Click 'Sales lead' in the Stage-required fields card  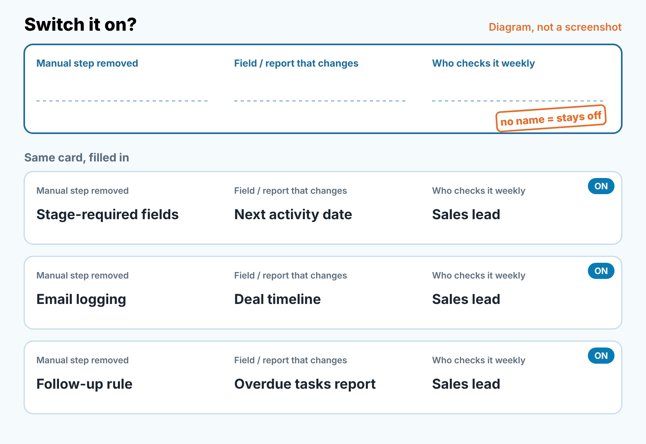click(466, 214)
